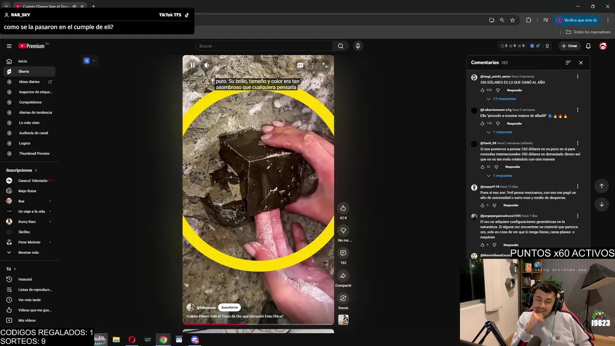Select Shorts in the sidebar
615x346 pixels.
[29, 72]
